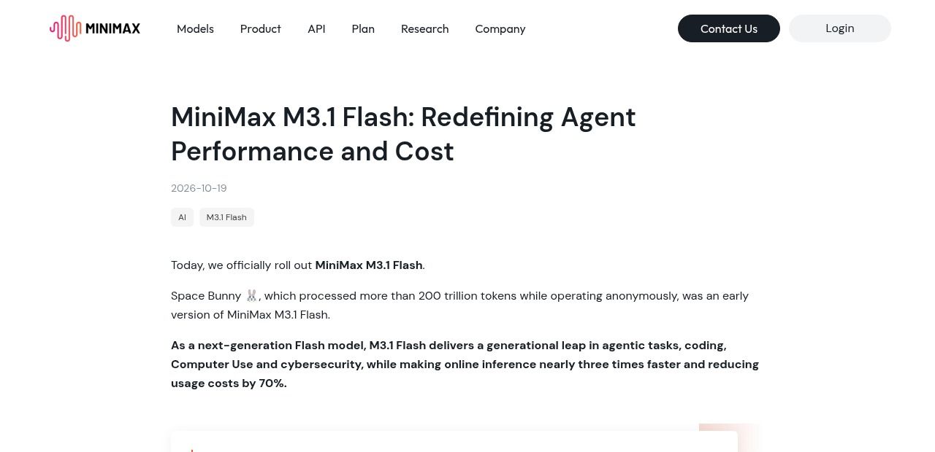
Task: Click the MiniMax waveform logo icon
Action: (65, 28)
